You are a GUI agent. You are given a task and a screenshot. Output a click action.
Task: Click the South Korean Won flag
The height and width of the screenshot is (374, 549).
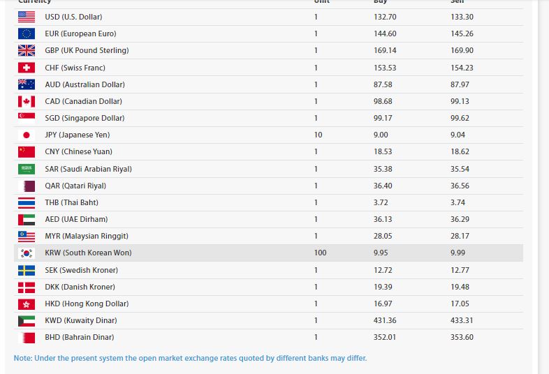(27, 253)
